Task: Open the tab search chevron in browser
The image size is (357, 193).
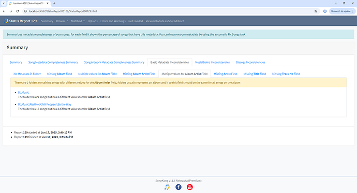Action: point(4,3)
